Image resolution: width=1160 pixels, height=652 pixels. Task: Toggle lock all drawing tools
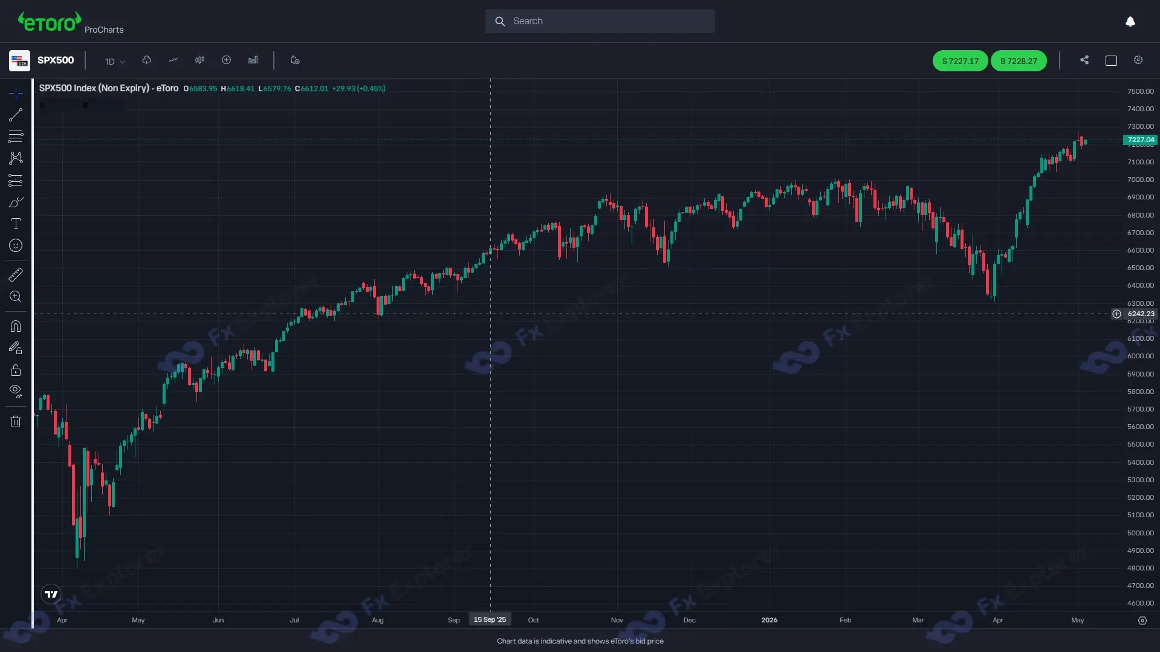tap(16, 370)
